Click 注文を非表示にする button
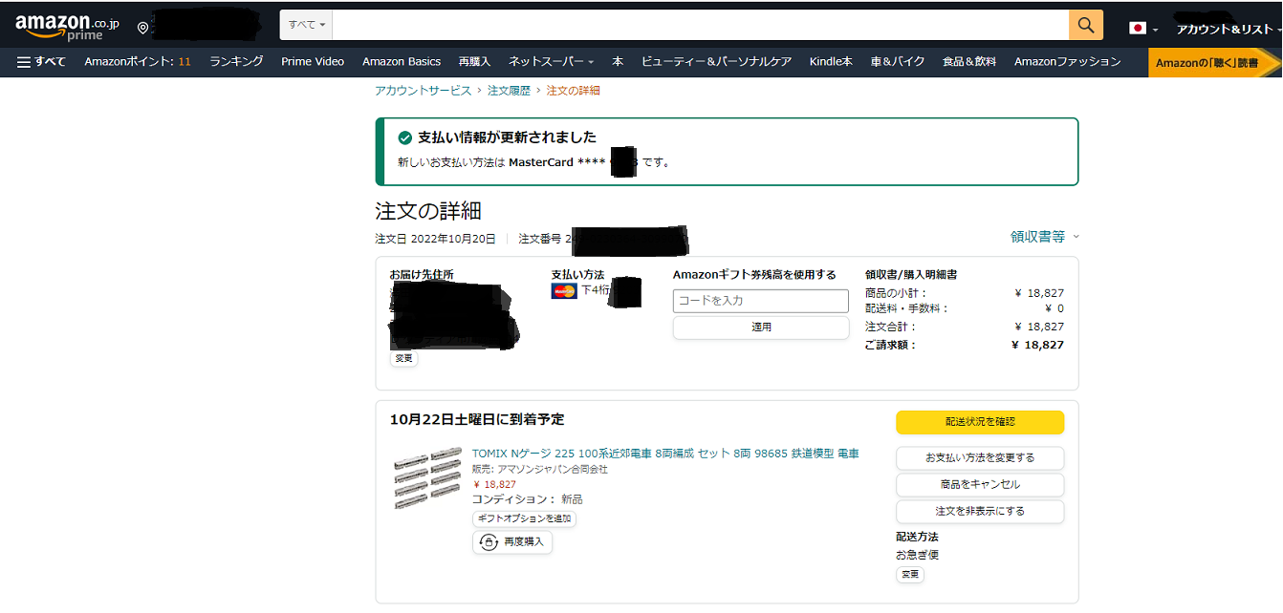 980,511
